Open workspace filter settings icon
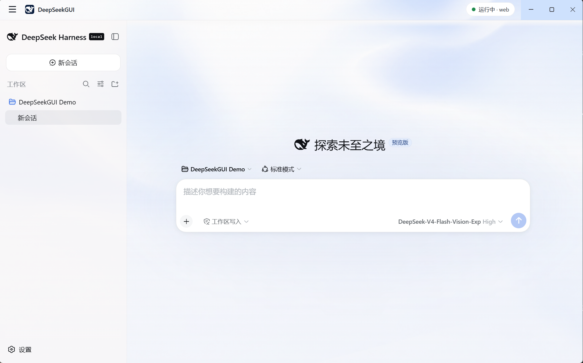The width and height of the screenshot is (583, 363). click(x=101, y=84)
